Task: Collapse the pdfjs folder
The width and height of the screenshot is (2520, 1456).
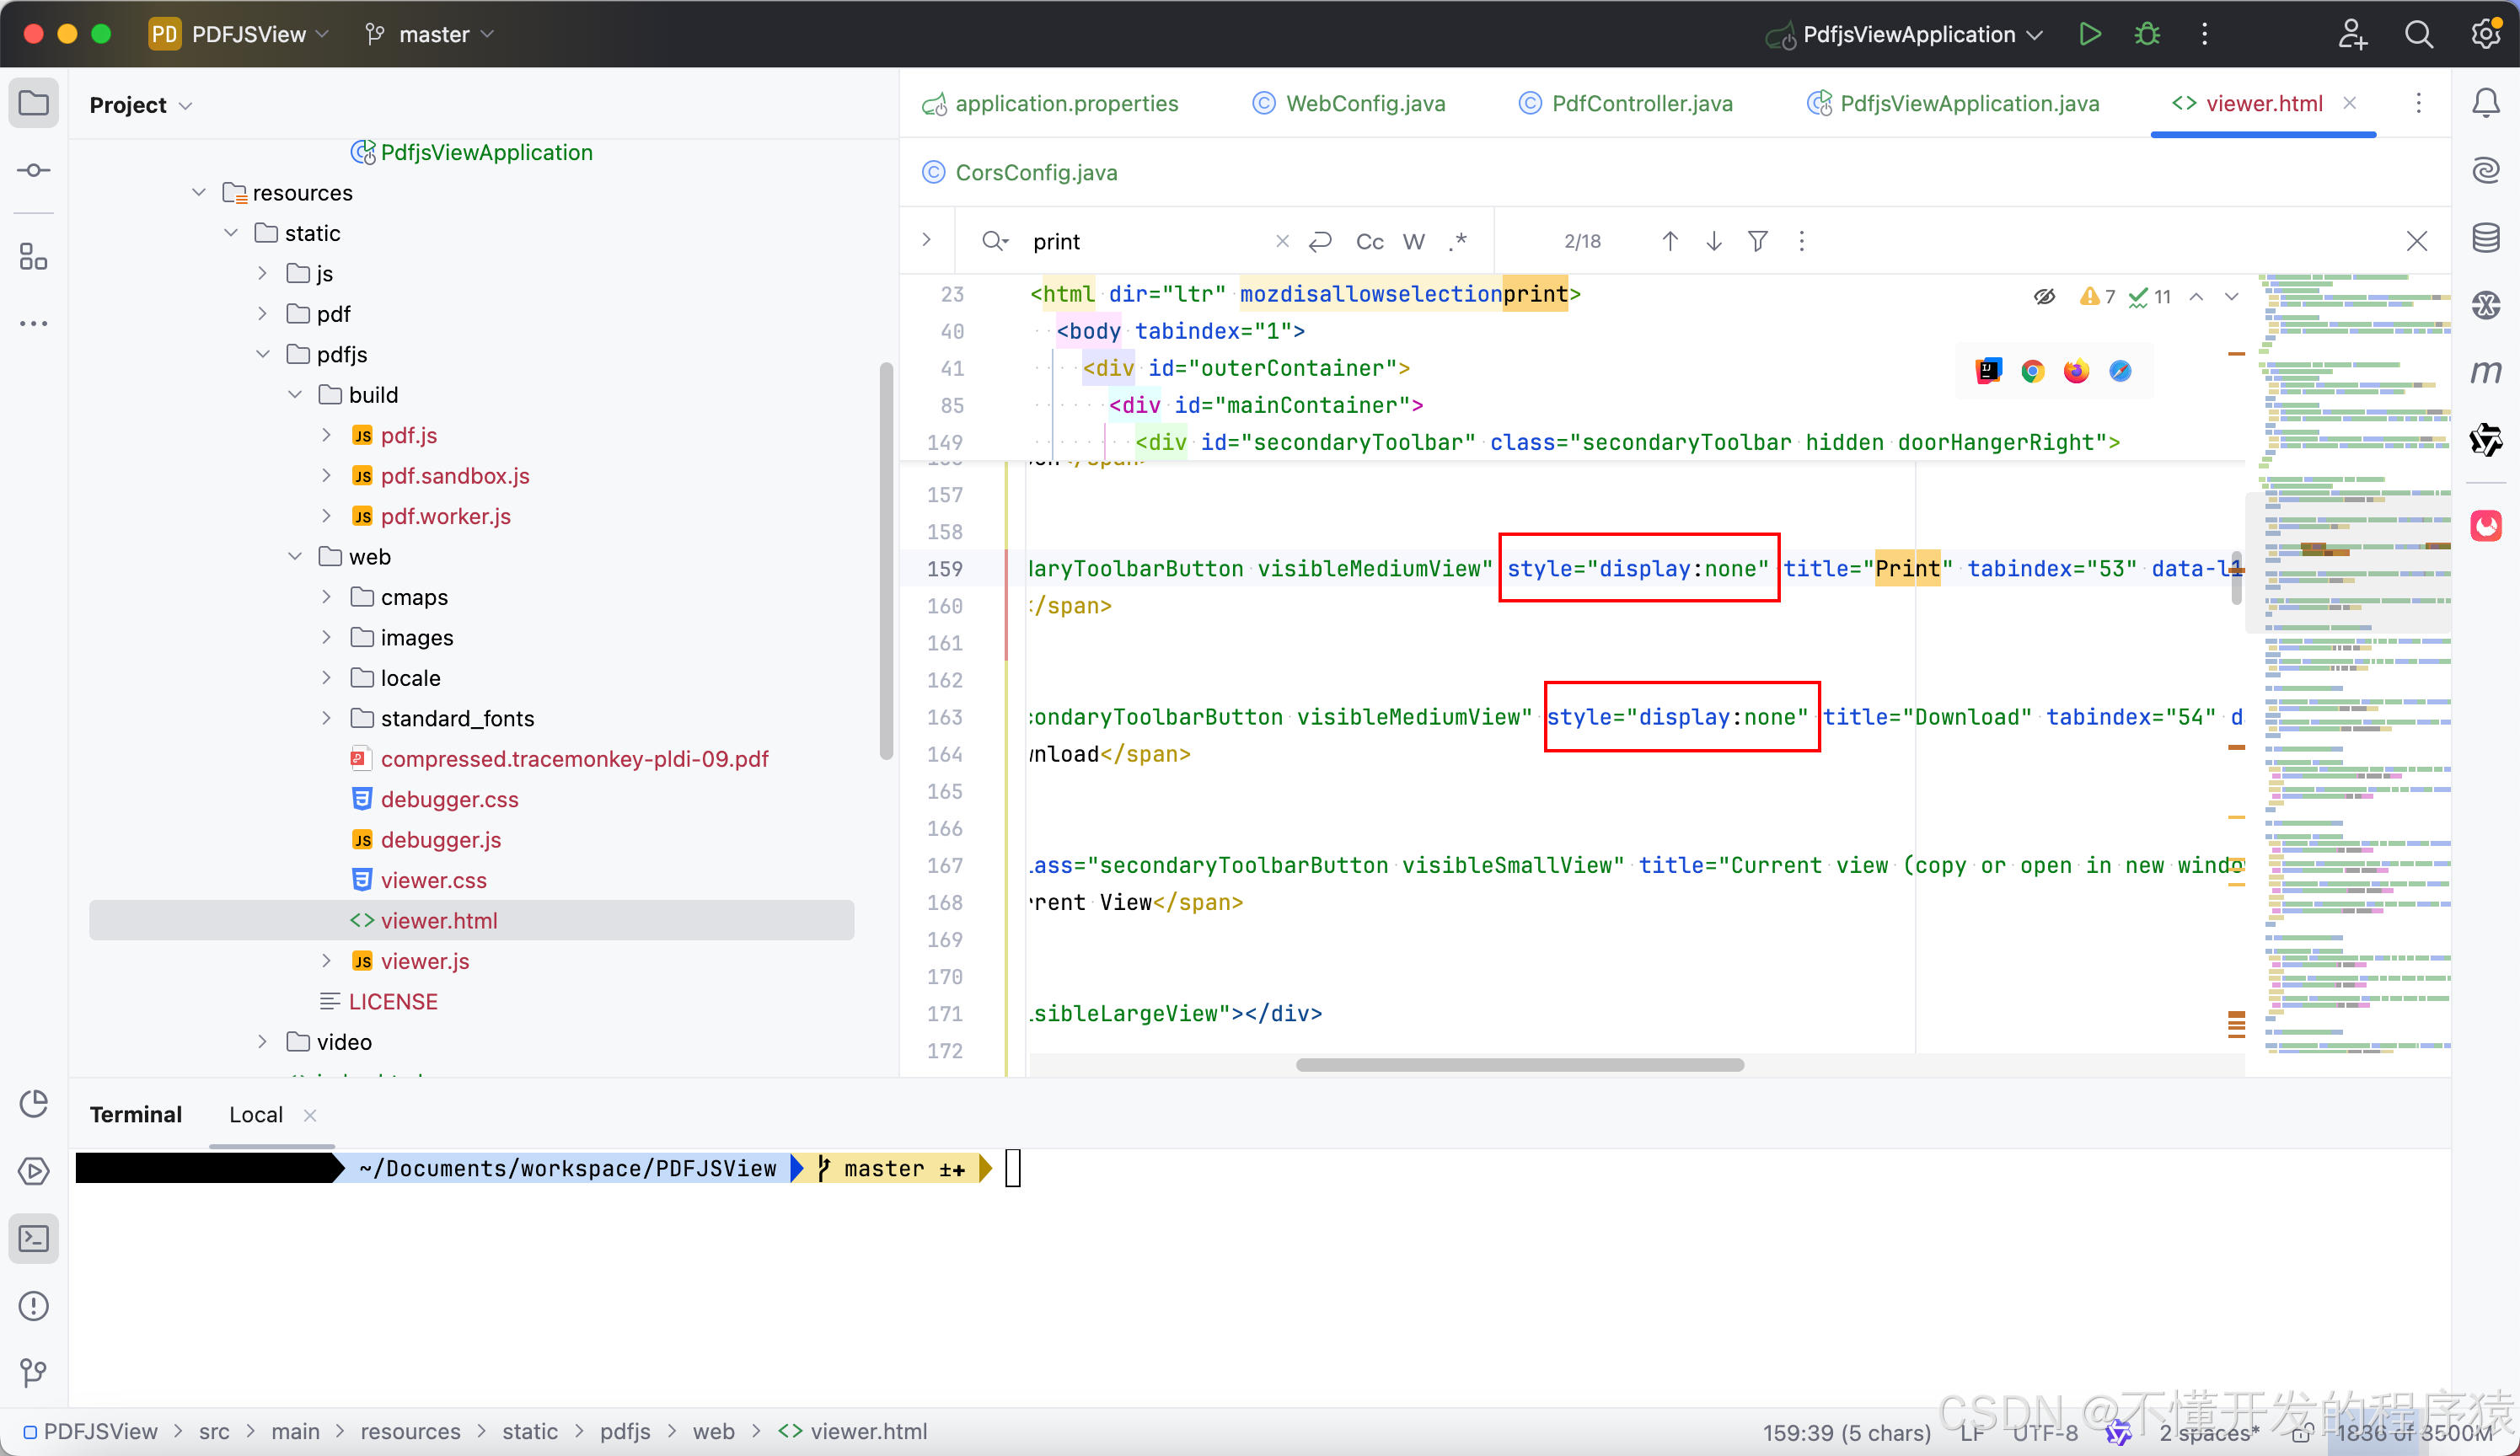Action: [263, 354]
